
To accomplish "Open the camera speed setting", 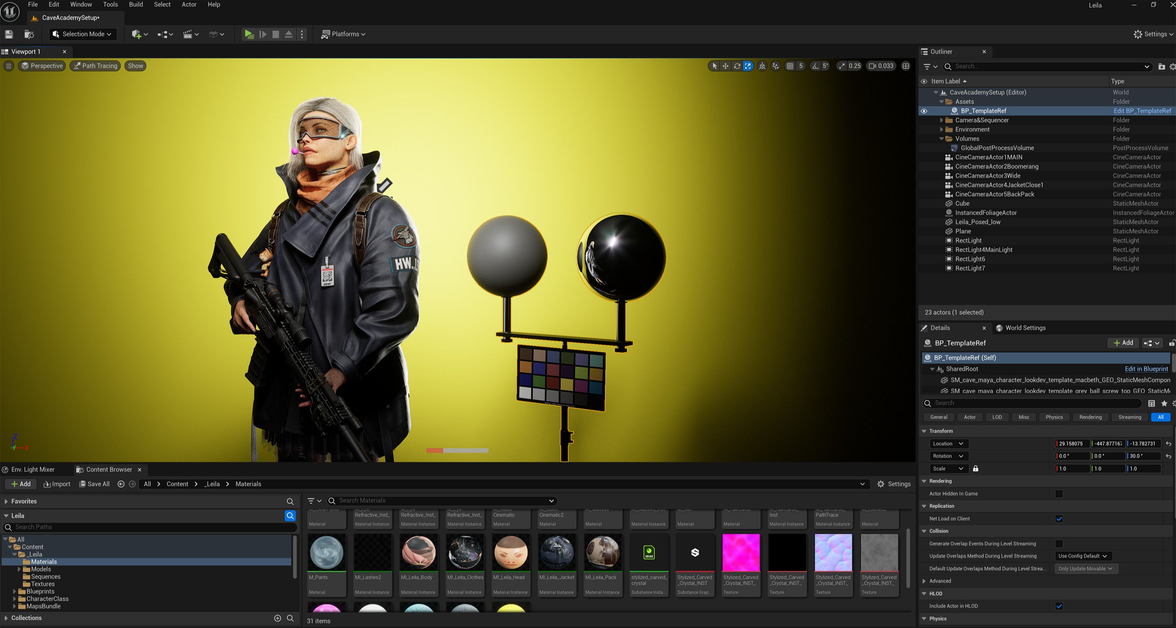I will coord(881,66).
